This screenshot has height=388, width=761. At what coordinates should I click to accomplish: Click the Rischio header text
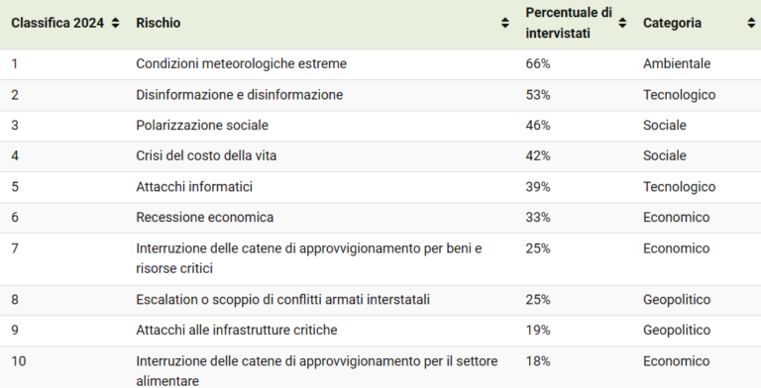click(x=159, y=23)
